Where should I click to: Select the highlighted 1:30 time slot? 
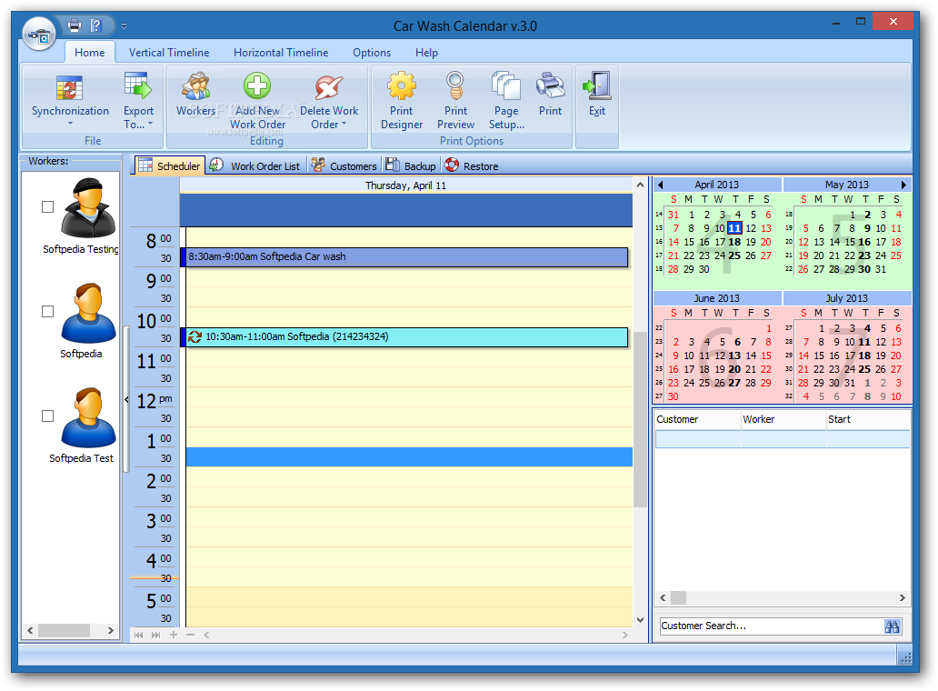point(409,457)
